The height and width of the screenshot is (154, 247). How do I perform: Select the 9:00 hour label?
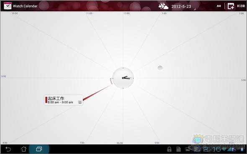pyautogui.click(x=3, y=76)
